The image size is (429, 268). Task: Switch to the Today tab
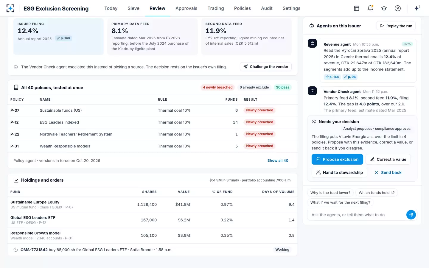tap(111, 8)
